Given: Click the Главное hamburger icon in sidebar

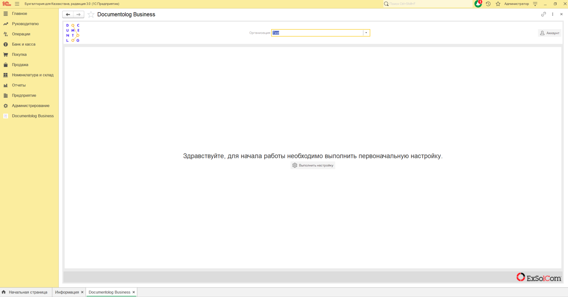Looking at the screenshot, I should coord(6,14).
